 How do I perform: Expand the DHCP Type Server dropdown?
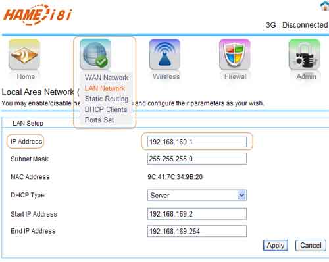(197, 195)
